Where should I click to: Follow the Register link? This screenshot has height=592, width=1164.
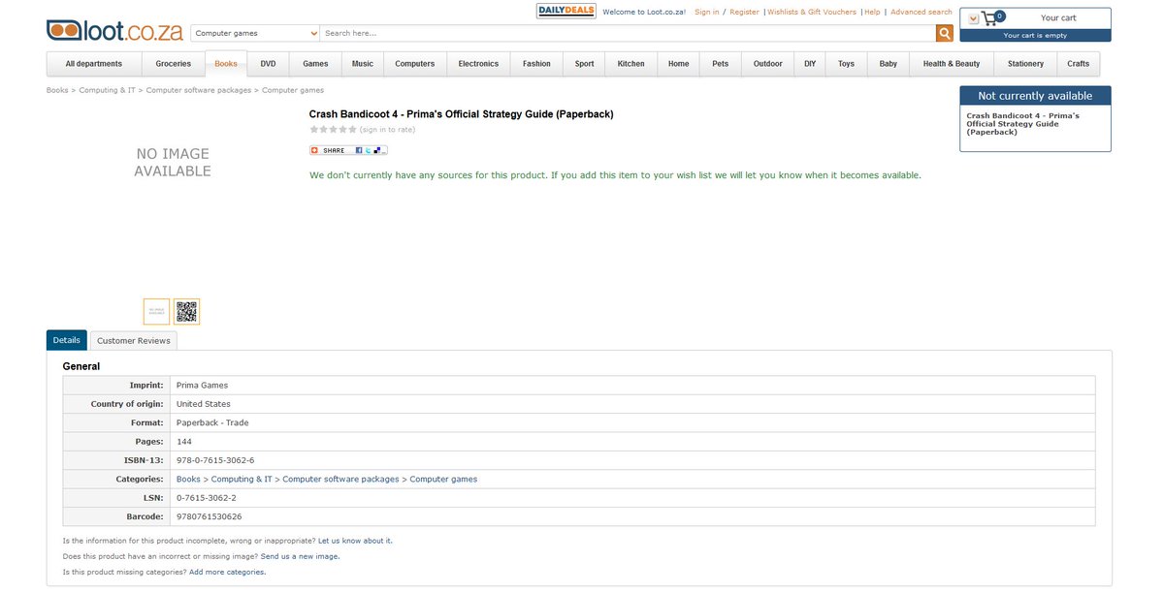point(744,13)
